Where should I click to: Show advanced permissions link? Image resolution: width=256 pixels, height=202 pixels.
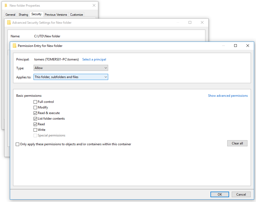[228, 96]
